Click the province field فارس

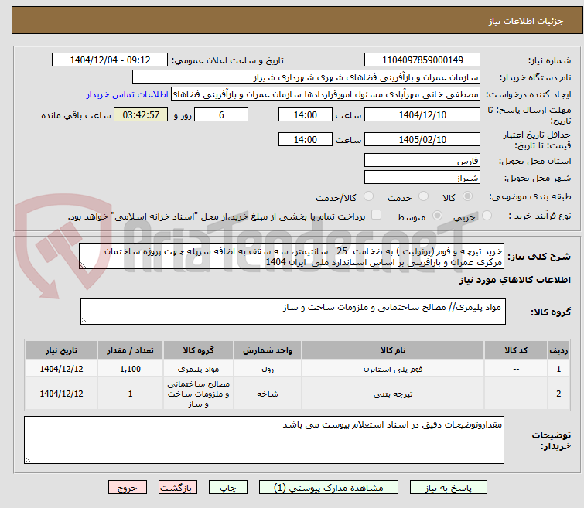click(422, 160)
